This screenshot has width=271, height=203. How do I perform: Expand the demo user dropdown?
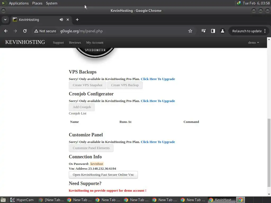pyautogui.click(x=253, y=43)
